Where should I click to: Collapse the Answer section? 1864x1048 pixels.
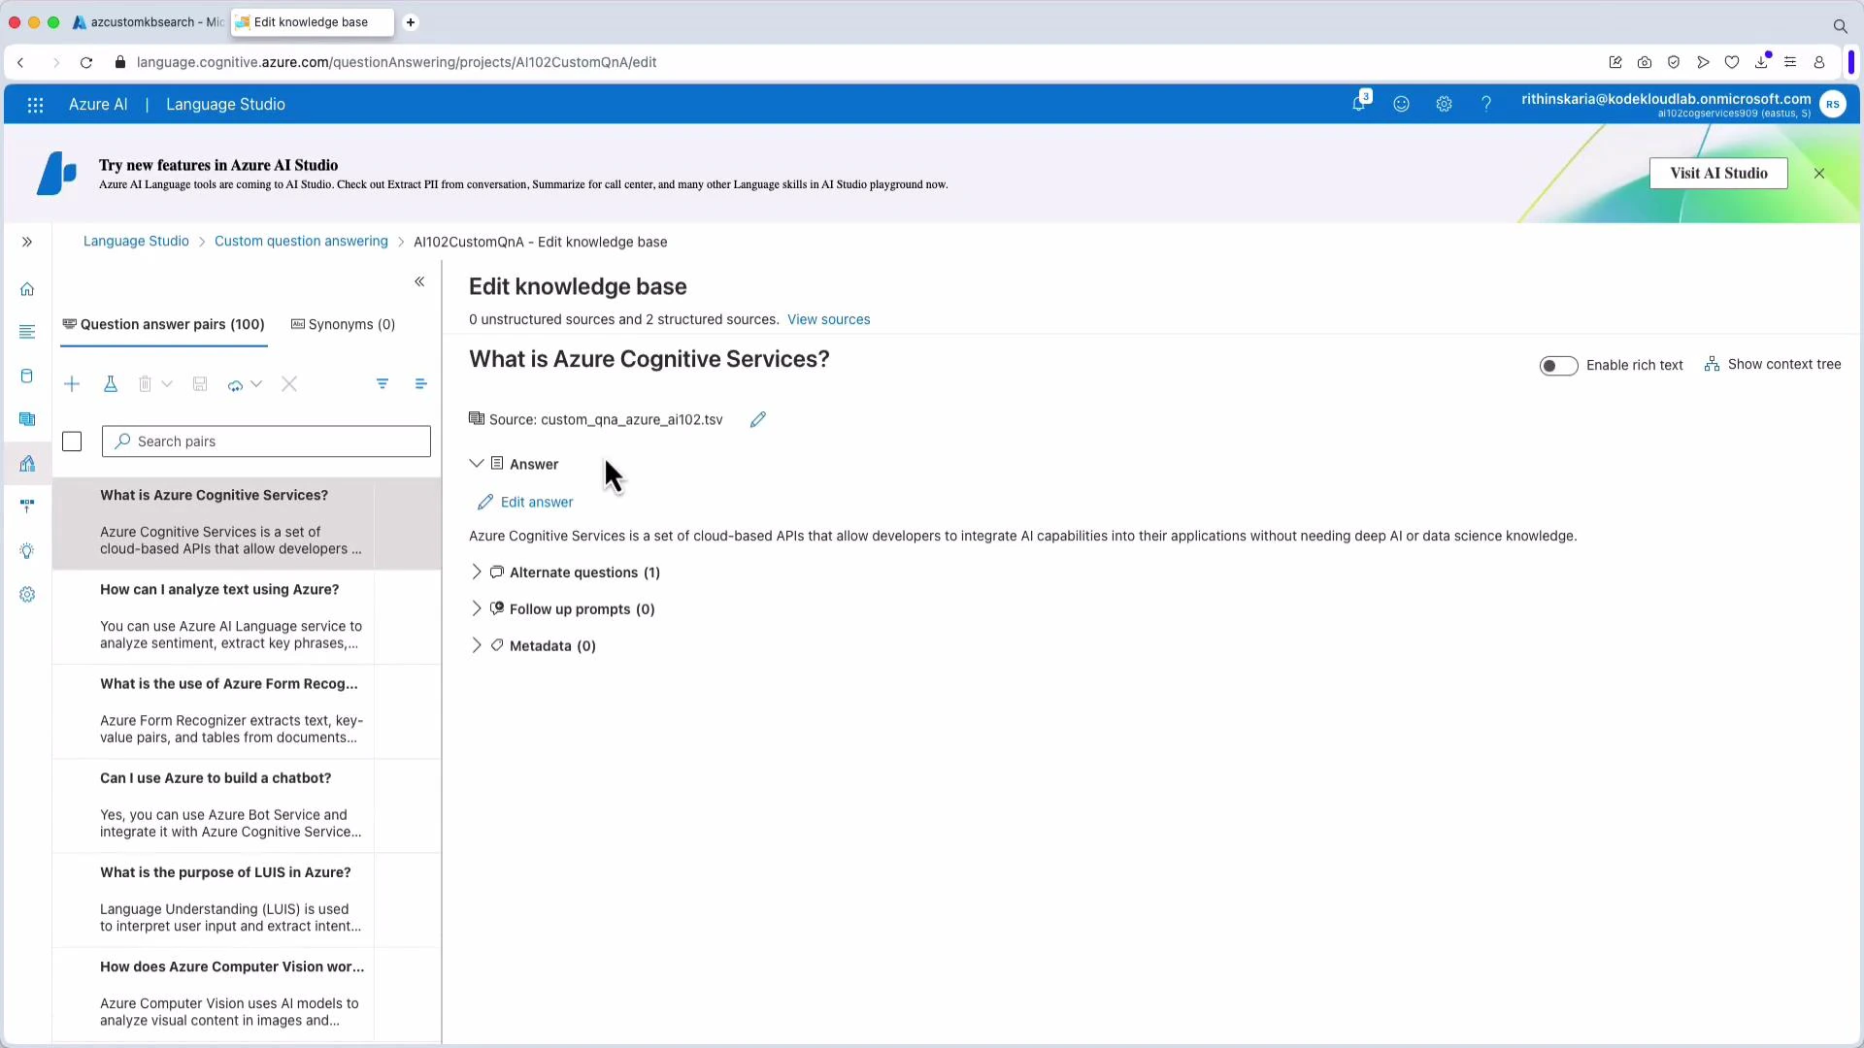coord(476,464)
